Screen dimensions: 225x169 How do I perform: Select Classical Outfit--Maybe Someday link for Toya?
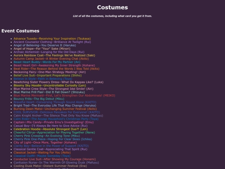tap(42, 156)
